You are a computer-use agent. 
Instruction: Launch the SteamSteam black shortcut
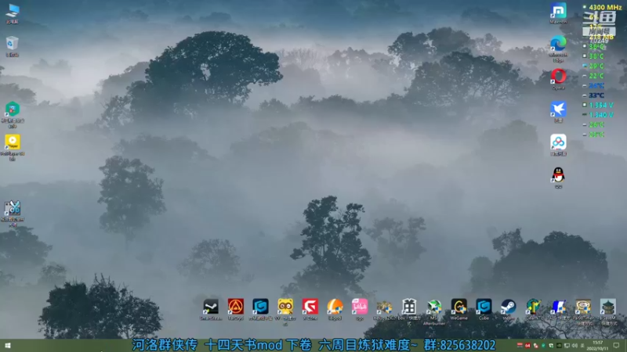[211, 309]
